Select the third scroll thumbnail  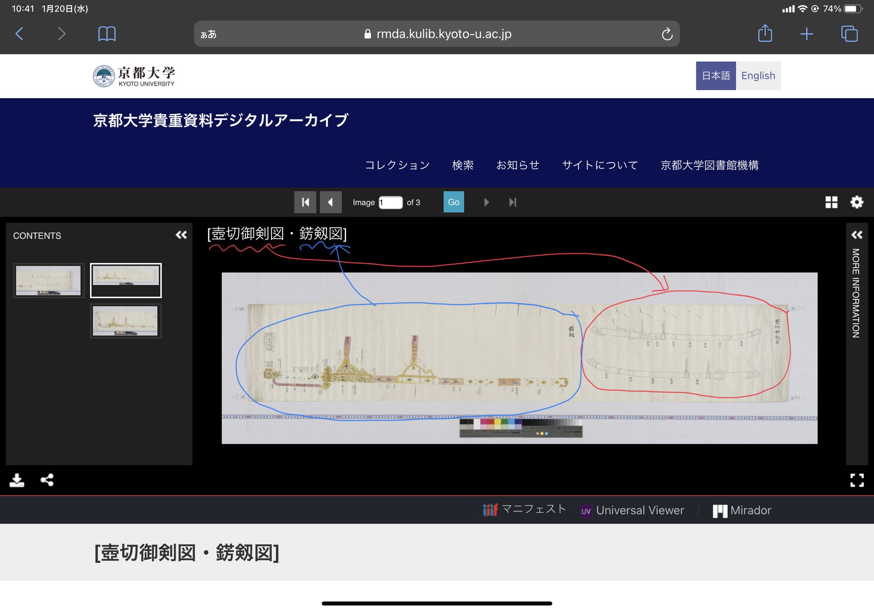click(125, 321)
